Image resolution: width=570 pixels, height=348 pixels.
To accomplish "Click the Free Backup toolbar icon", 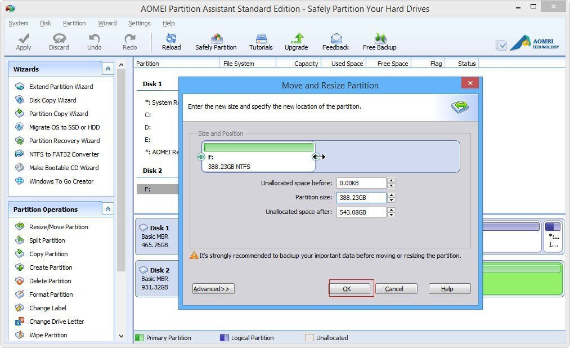I will [379, 42].
